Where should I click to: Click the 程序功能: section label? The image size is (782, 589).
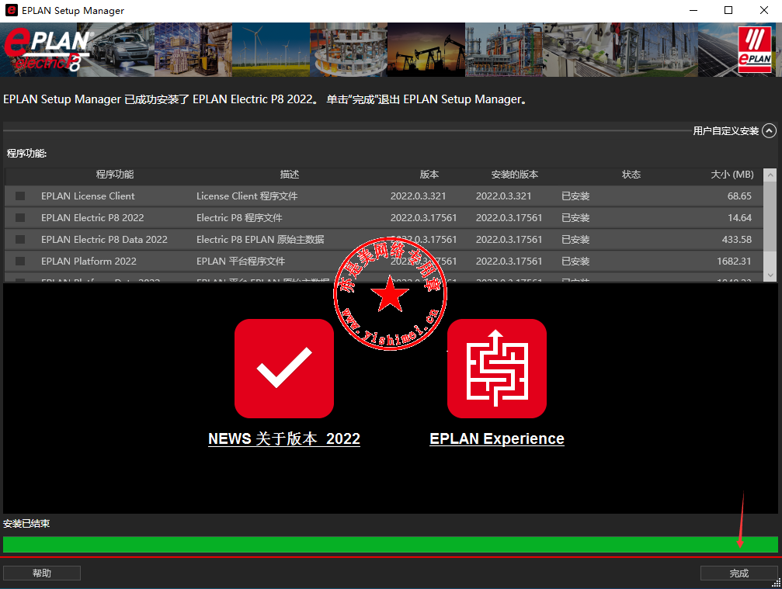[x=26, y=153]
